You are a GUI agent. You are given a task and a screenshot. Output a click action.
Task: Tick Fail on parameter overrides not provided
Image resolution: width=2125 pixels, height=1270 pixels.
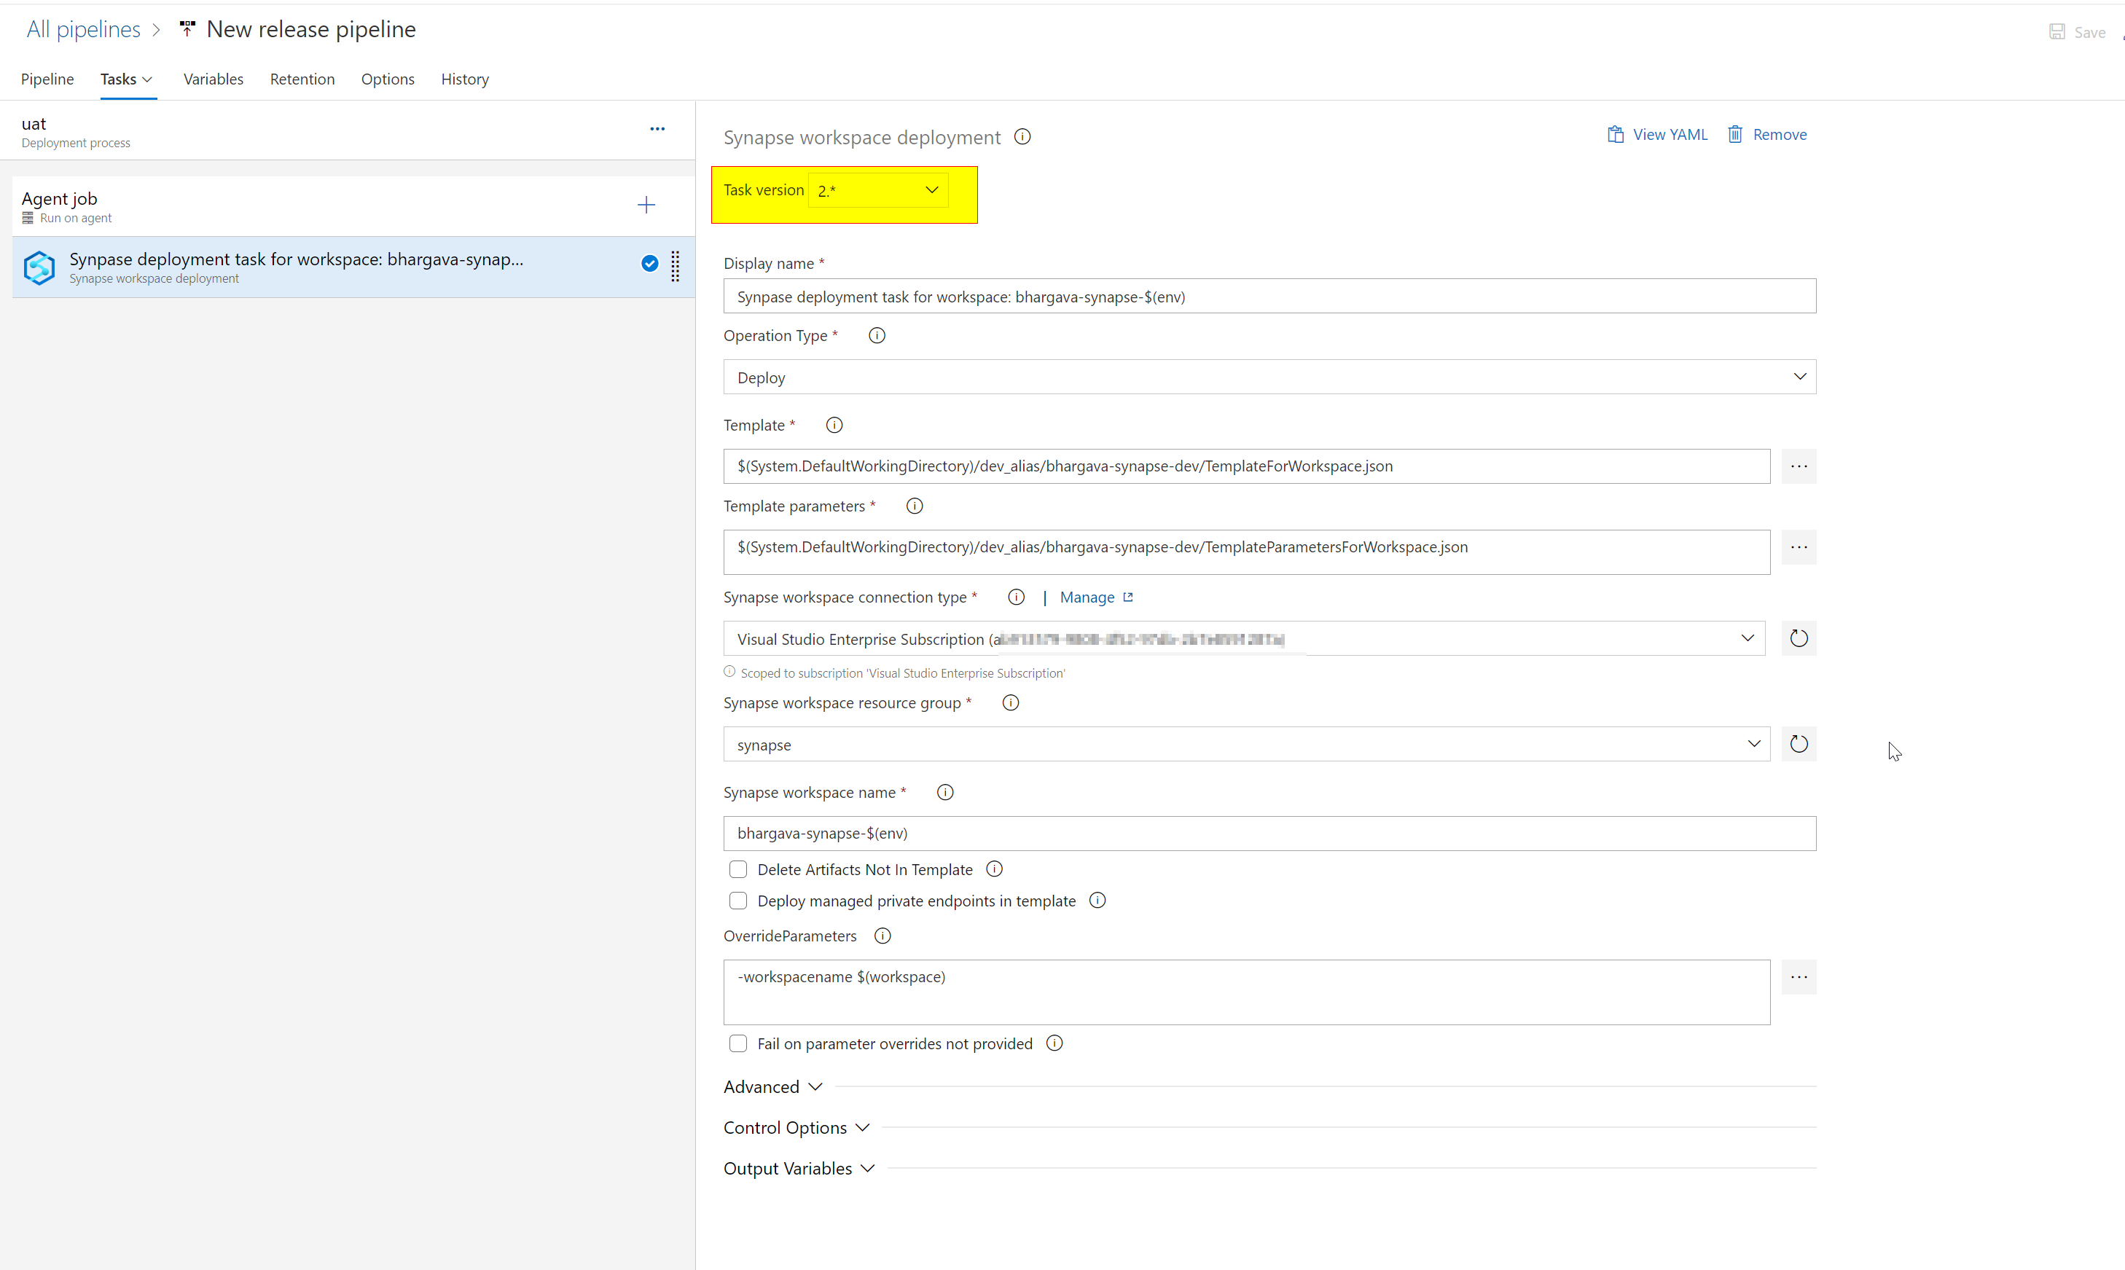point(737,1043)
